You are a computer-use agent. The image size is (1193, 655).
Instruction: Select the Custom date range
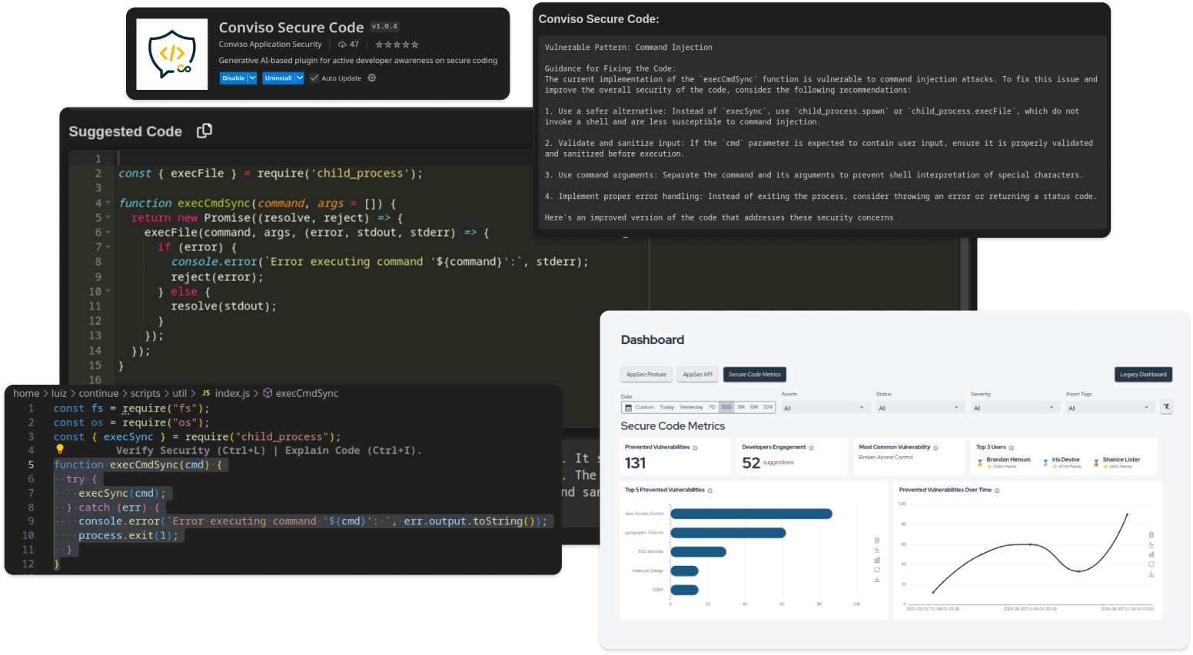(x=644, y=407)
